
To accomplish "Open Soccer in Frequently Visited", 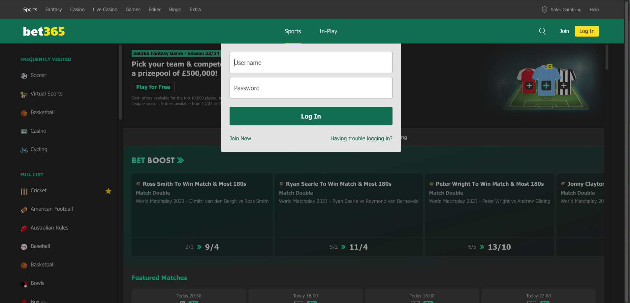I will click(x=38, y=75).
